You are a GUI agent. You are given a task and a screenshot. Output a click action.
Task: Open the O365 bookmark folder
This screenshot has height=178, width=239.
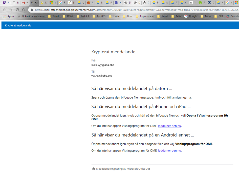point(68,16)
